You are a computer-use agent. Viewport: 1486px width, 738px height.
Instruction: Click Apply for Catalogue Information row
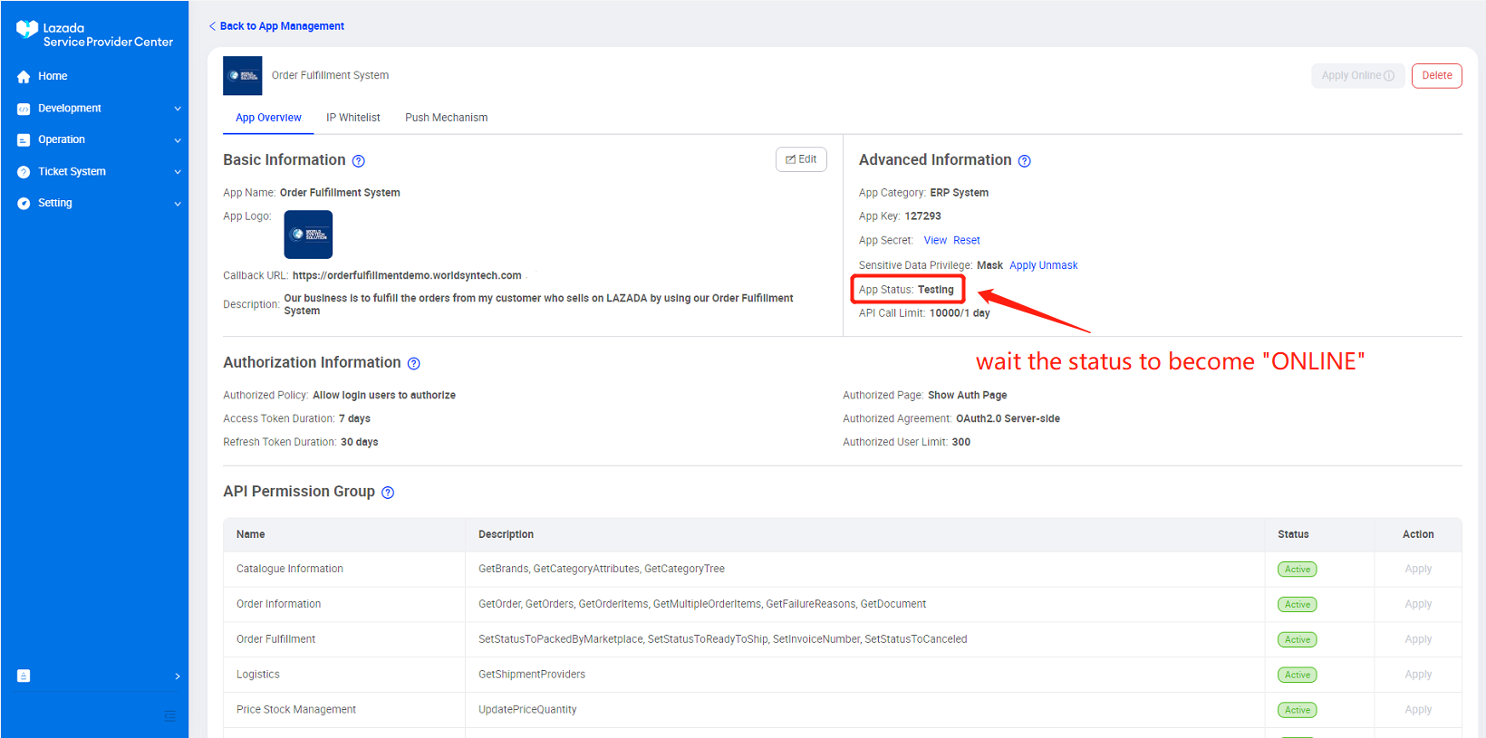pos(1418,570)
